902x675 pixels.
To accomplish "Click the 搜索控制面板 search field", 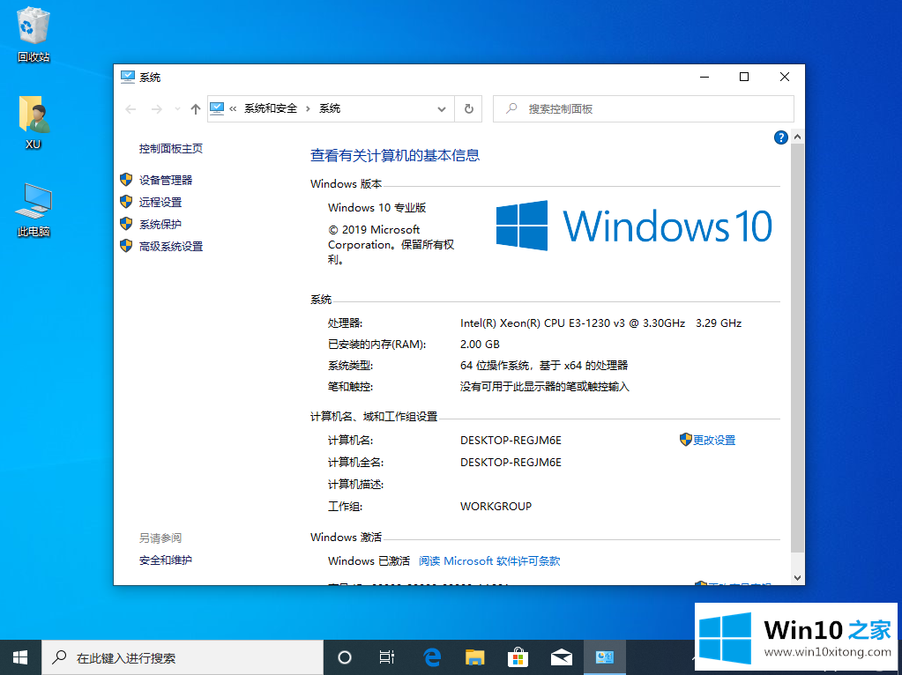I will 643,108.
